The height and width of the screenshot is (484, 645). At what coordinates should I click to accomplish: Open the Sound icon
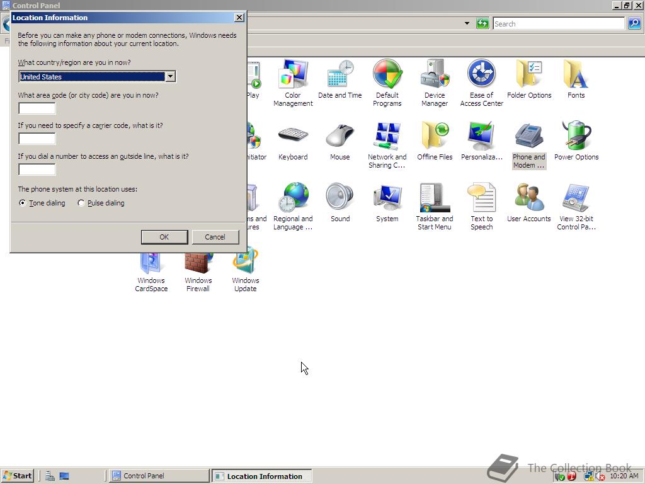(x=340, y=203)
